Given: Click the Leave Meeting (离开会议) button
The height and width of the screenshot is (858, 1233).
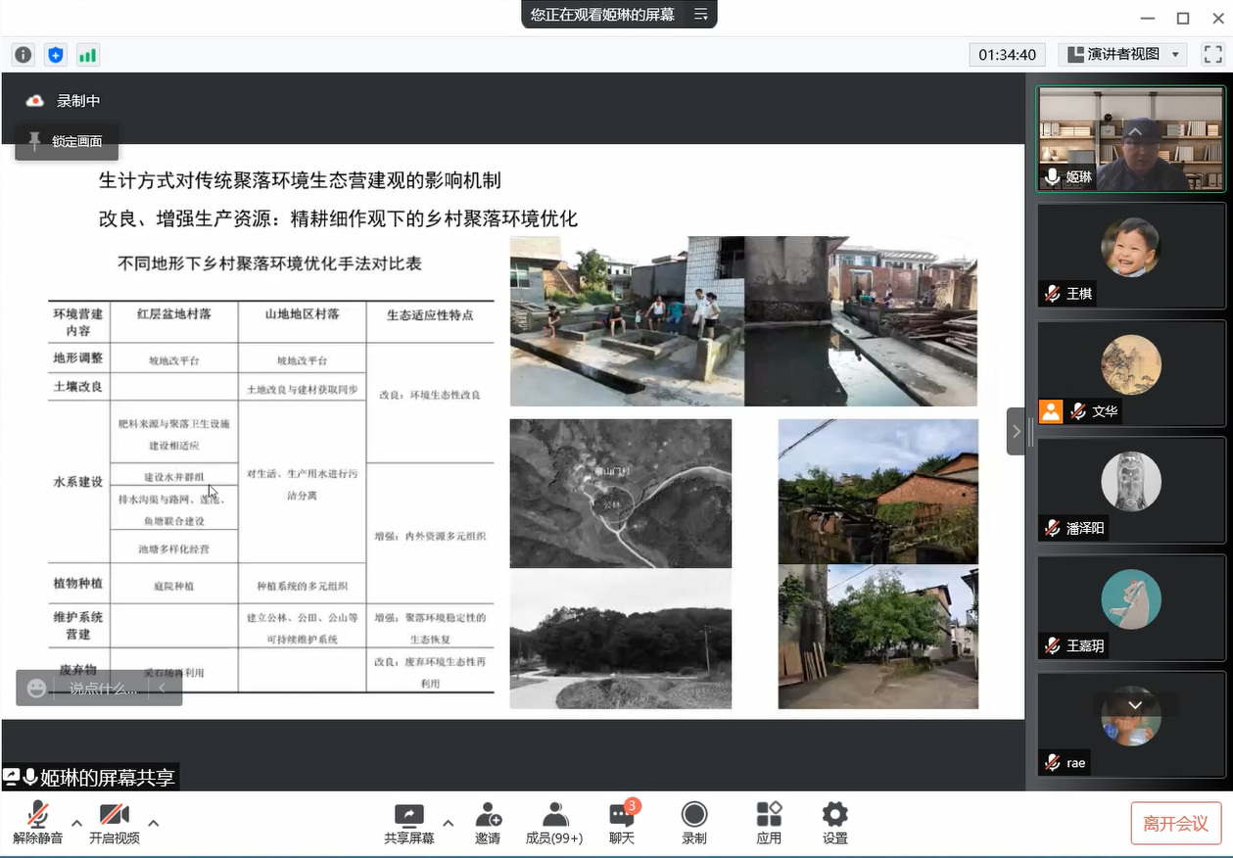Looking at the screenshot, I should tap(1175, 824).
